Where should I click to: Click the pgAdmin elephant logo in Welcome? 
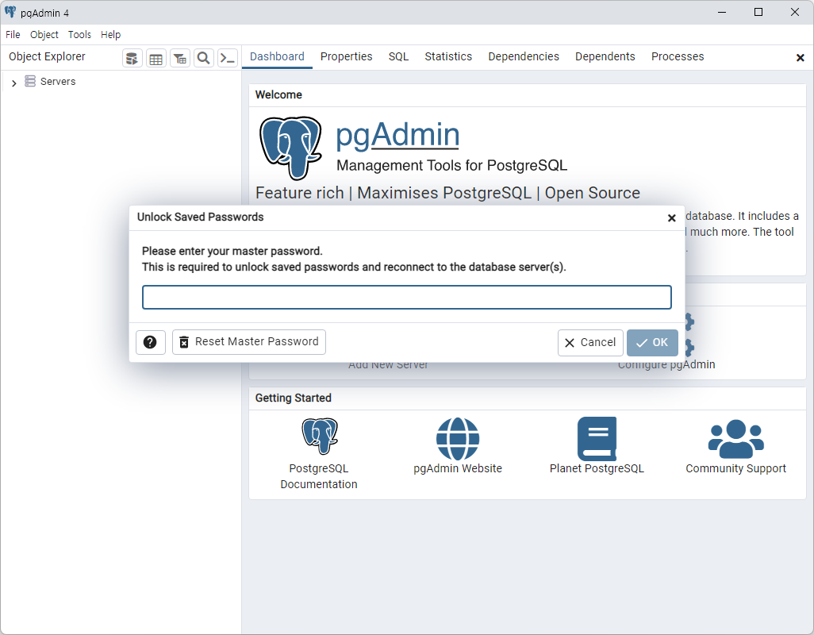coord(290,148)
